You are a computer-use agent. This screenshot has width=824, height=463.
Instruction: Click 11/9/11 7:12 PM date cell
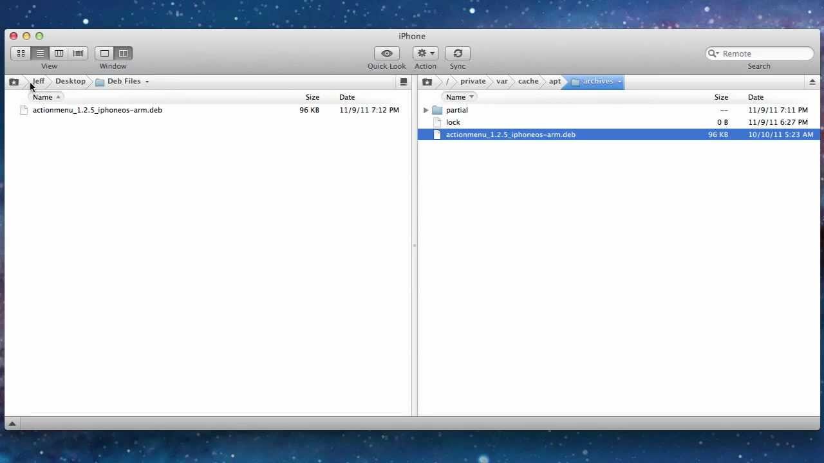pos(369,110)
